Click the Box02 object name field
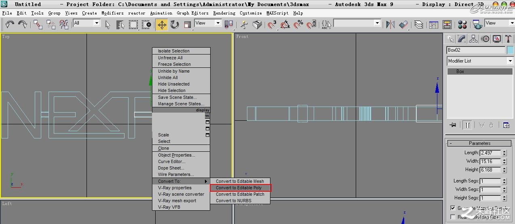This screenshot has height=224, width=515. 476,50
